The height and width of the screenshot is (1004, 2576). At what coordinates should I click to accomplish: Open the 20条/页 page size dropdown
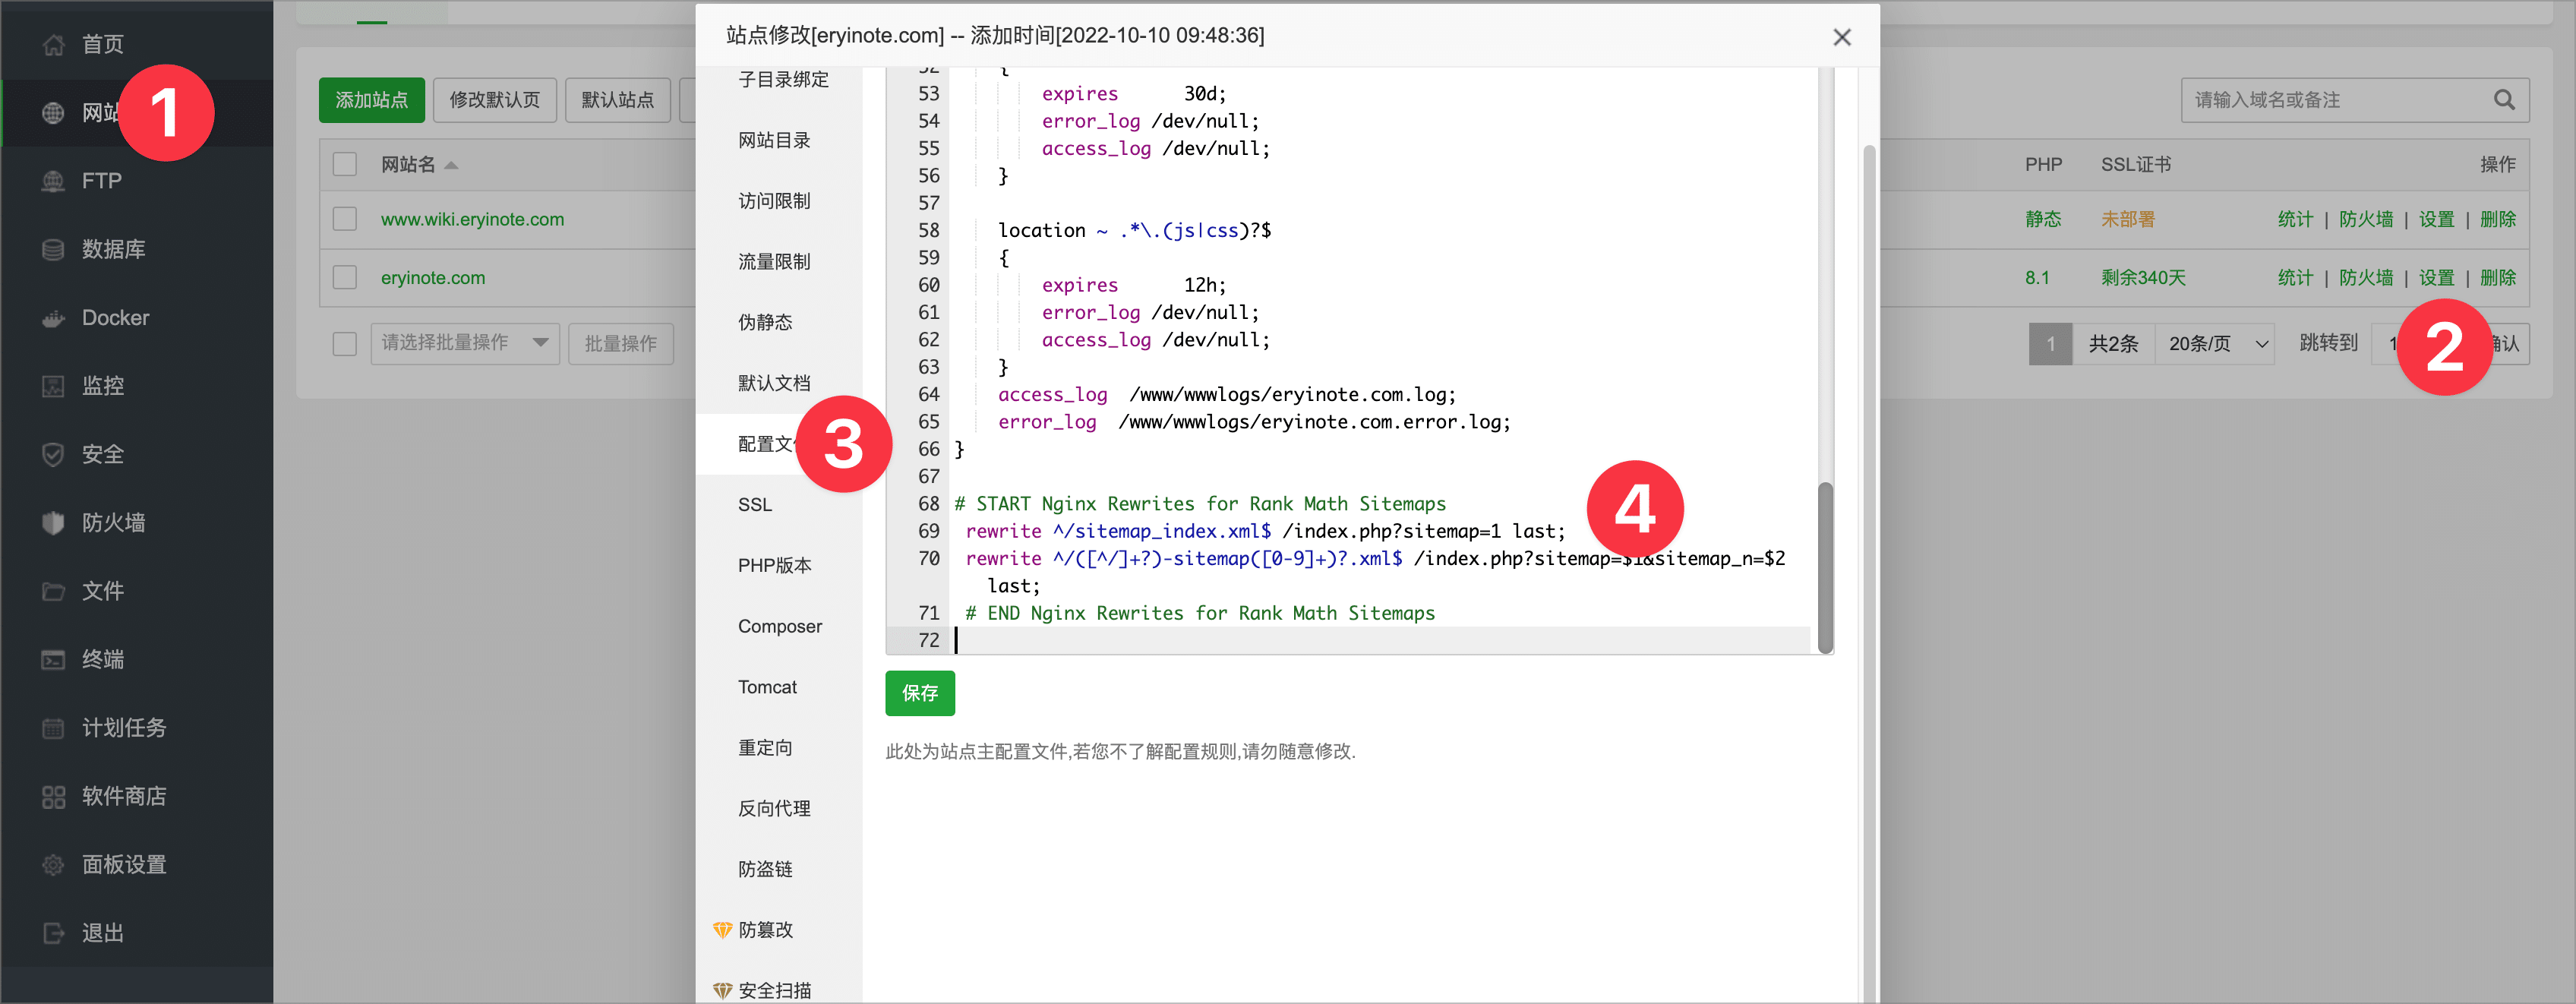point(2215,344)
